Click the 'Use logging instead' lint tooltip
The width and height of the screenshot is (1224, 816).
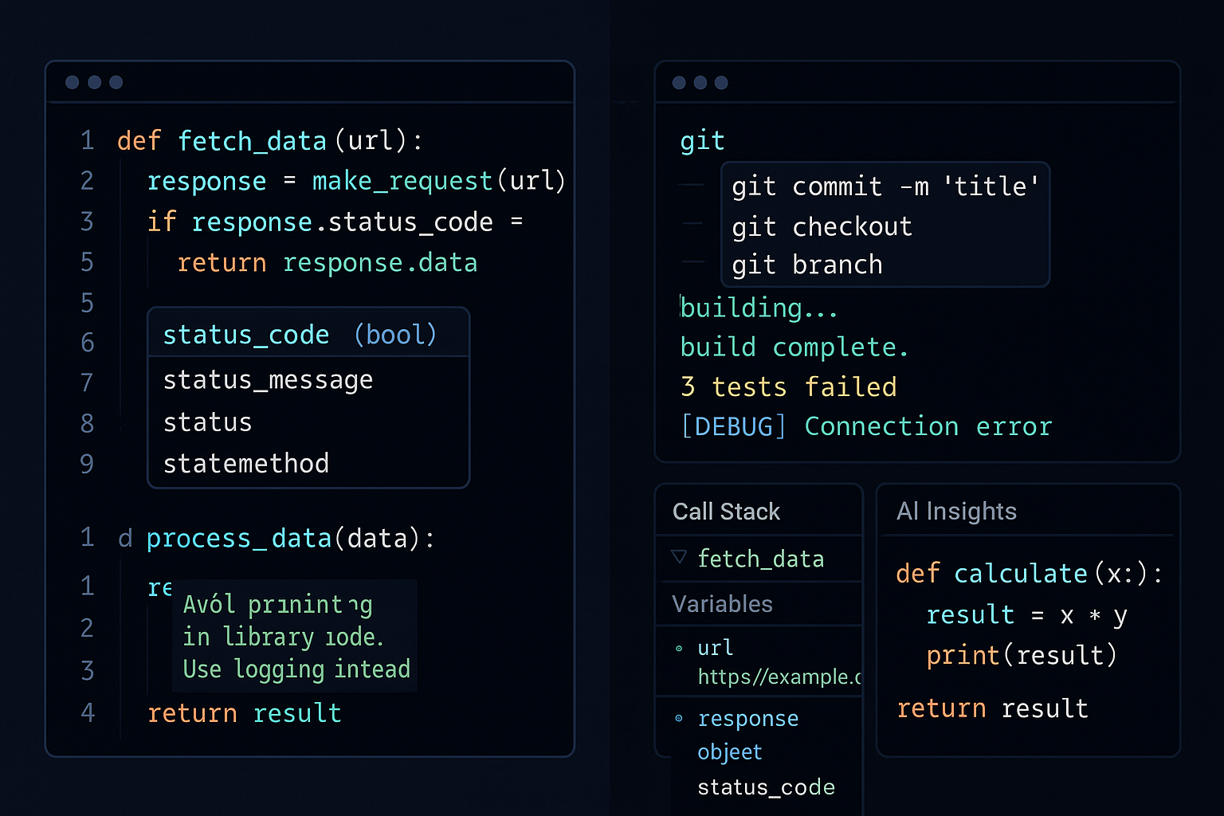(296, 669)
